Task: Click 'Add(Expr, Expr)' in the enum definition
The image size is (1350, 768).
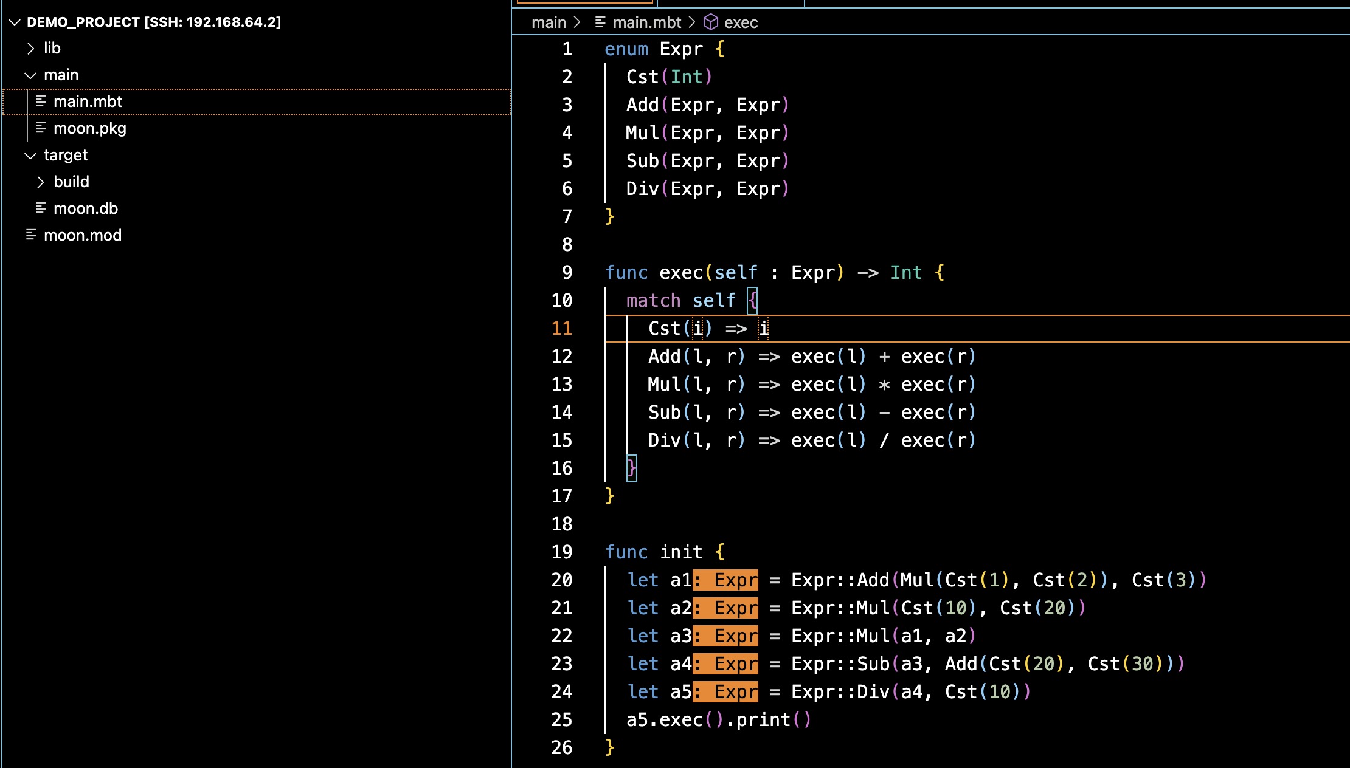Action: 708,105
